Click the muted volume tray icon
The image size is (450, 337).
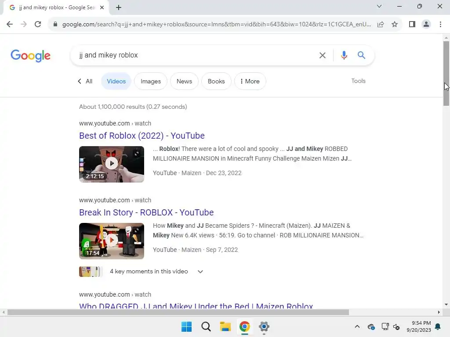click(x=396, y=326)
